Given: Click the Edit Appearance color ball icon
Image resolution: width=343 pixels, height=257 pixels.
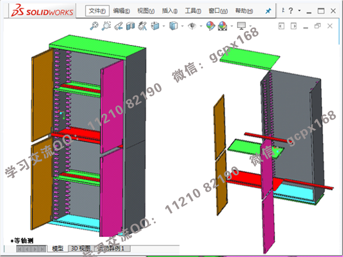Looking at the screenshot, I should (210, 26).
